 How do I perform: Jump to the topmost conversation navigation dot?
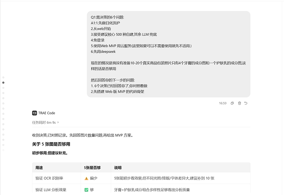(x=3, y=77)
